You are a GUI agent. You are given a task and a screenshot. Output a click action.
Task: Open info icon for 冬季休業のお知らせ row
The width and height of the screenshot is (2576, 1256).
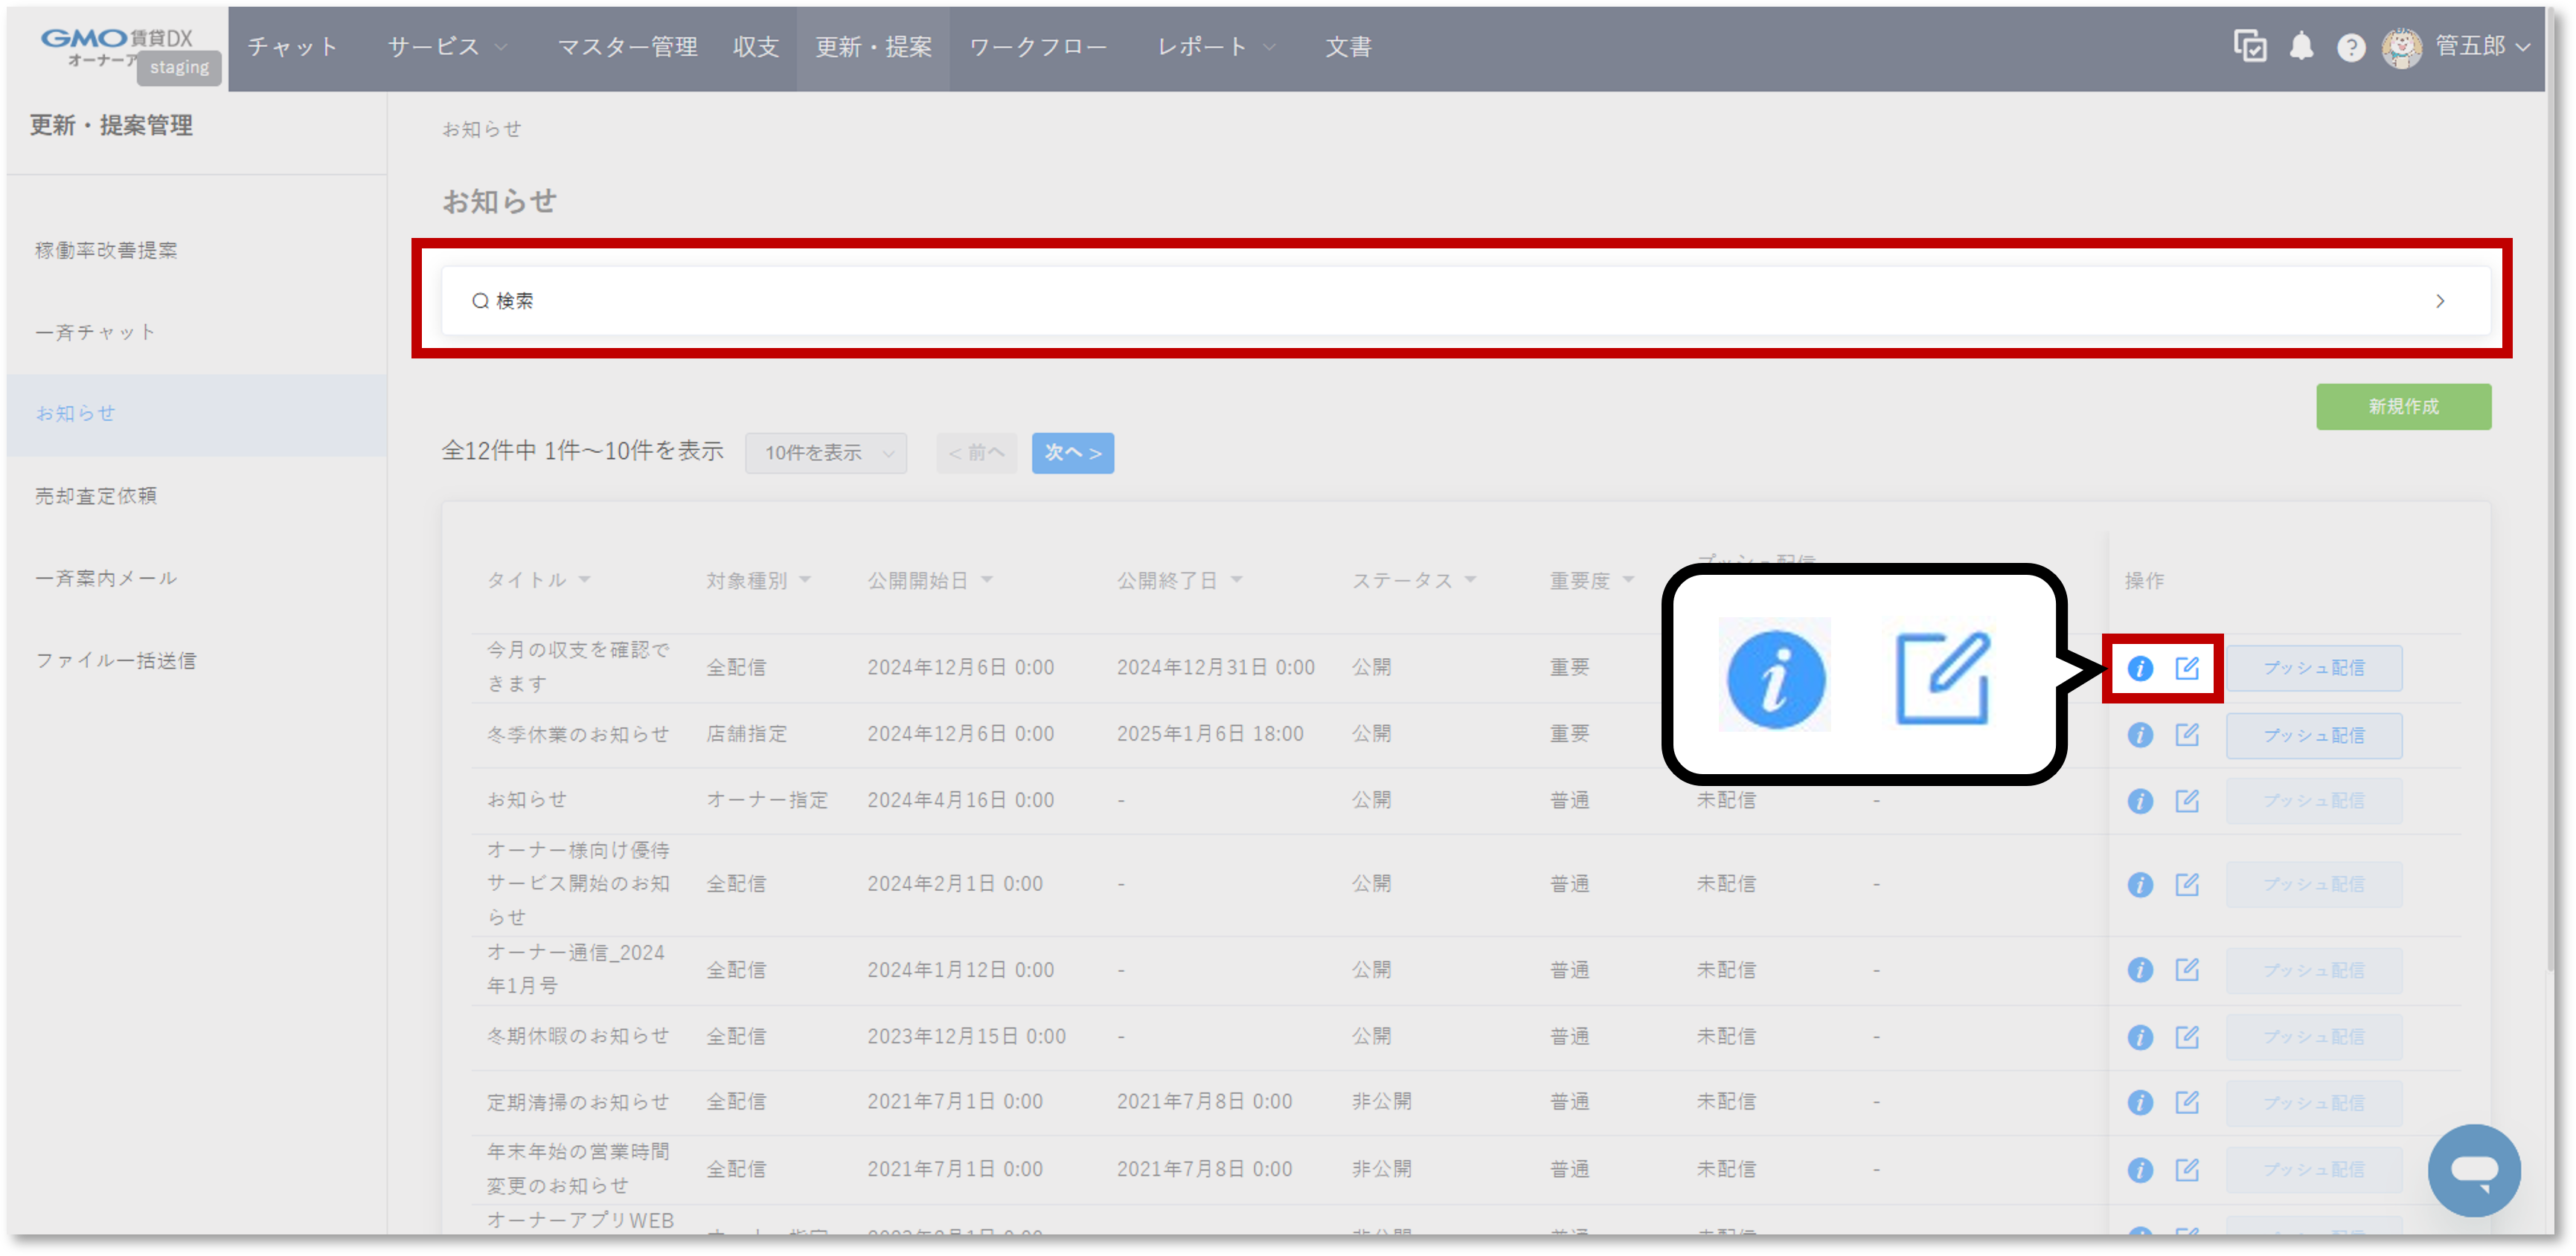pyautogui.click(x=2139, y=735)
